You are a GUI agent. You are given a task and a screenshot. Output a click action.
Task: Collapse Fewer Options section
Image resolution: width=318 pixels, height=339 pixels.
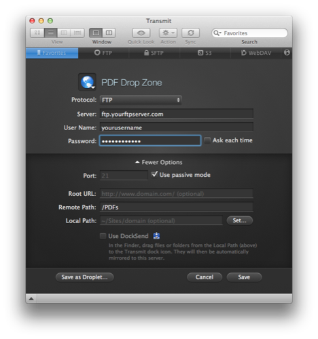tap(159, 162)
